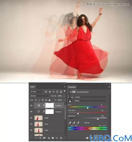Click Hue/Saturation layer's adjustment thumbnail icon
This screenshot has height=142, width=132.
39,105
